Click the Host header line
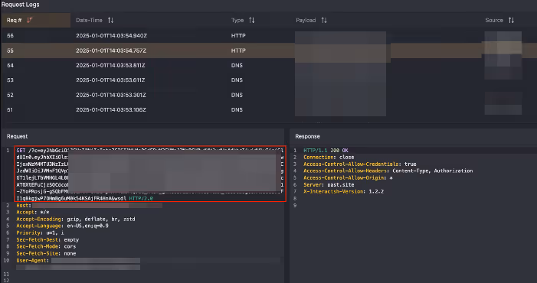The height and width of the screenshot is (283, 537). (90, 206)
